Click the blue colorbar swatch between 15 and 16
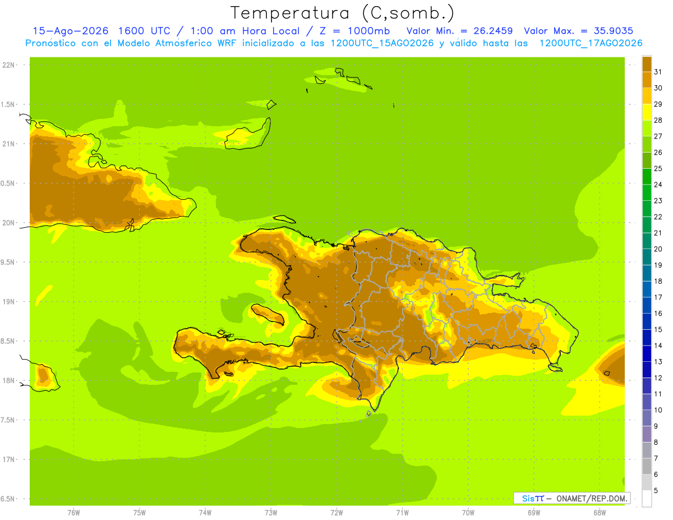Screen dimensions: 673x520 pos(647,321)
